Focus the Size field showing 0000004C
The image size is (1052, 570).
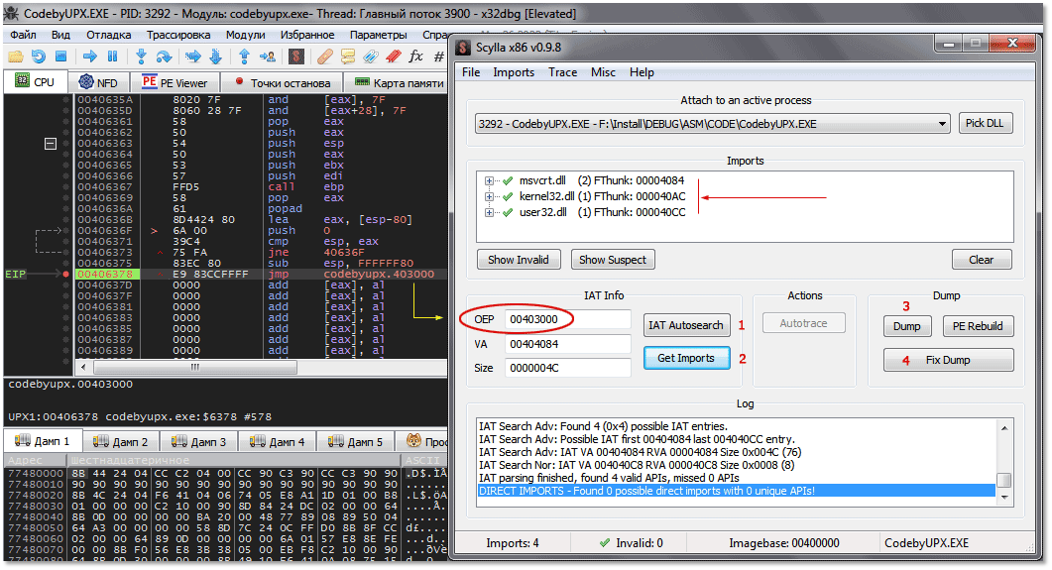567,368
